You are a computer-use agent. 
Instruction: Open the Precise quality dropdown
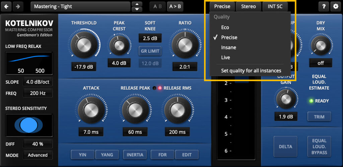pyautogui.click(x=222, y=7)
